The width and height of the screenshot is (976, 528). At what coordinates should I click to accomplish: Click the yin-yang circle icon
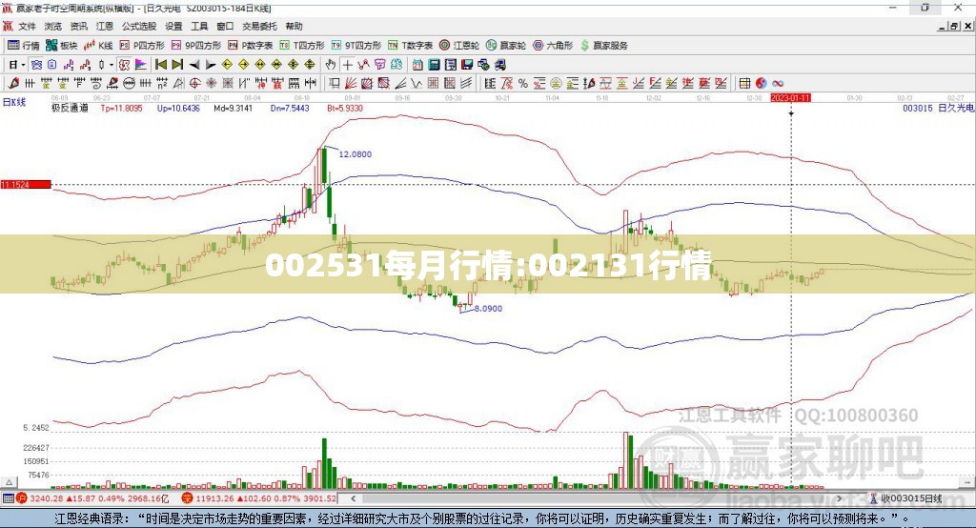[x=761, y=83]
